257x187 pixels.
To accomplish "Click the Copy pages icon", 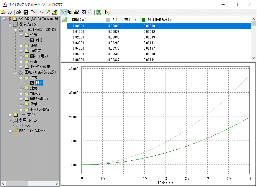I will pyautogui.click(x=70, y=12).
